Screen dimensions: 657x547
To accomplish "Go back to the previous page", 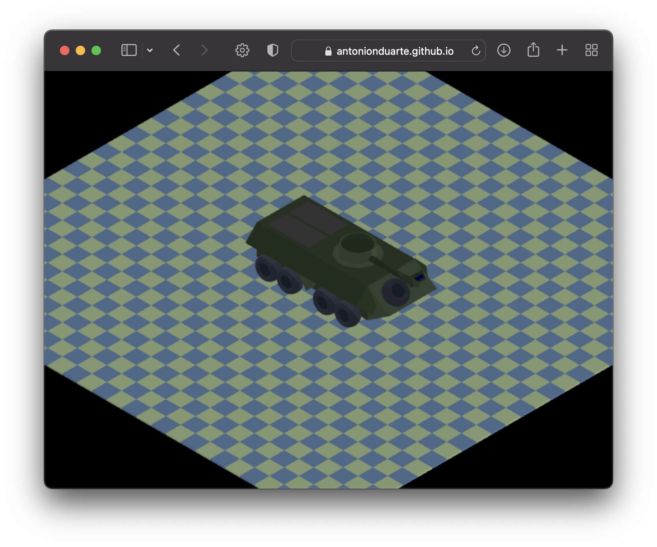I will 176,50.
